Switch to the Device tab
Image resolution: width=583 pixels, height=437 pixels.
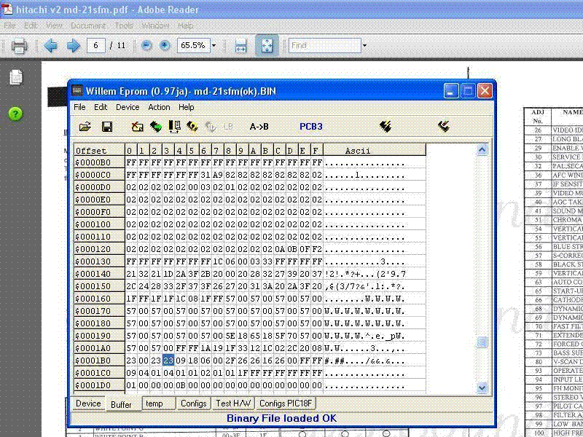[88, 403]
